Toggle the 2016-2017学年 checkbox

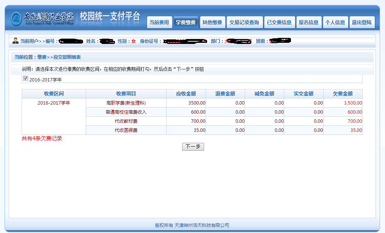pyautogui.click(x=25, y=78)
